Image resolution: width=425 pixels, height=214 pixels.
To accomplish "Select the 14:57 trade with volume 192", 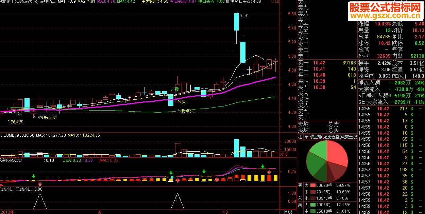I will pos(391,170).
